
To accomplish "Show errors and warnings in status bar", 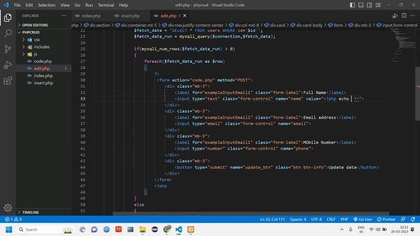I will pyautogui.click(x=13, y=219).
